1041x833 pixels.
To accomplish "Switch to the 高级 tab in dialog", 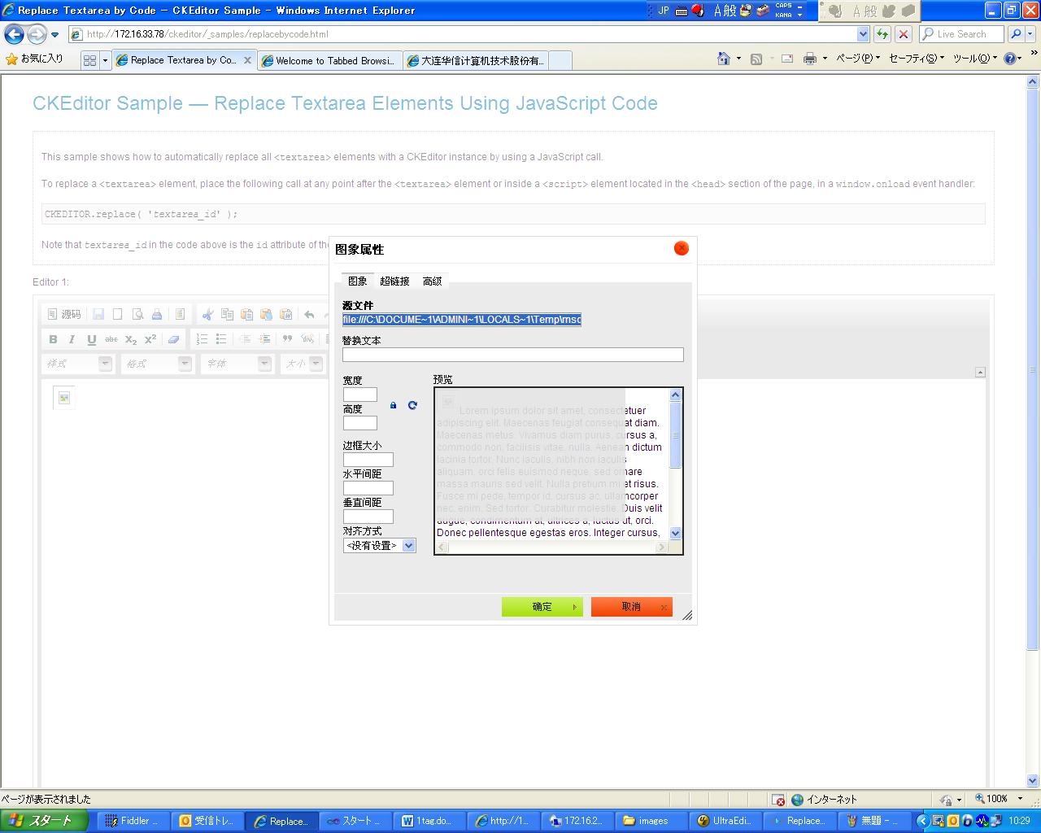I will pyautogui.click(x=432, y=281).
